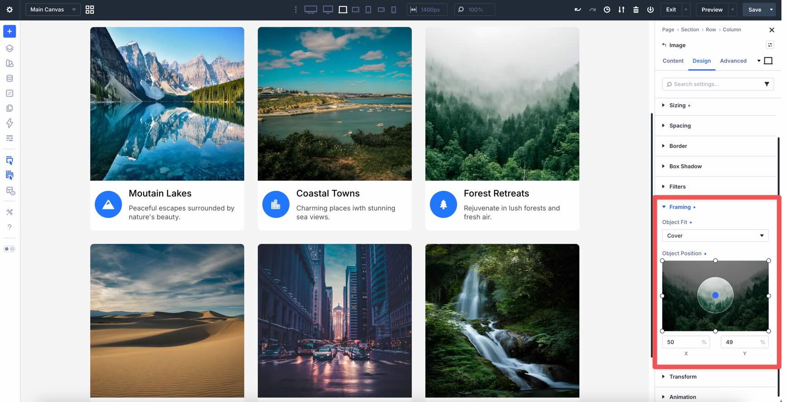Screen dimensions: 786x402
Task: Open the Save button dropdown arrow
Action: [x=772, y=9]
